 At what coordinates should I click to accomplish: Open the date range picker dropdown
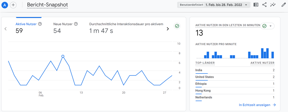pyautogui.click(x=213, y=5)
